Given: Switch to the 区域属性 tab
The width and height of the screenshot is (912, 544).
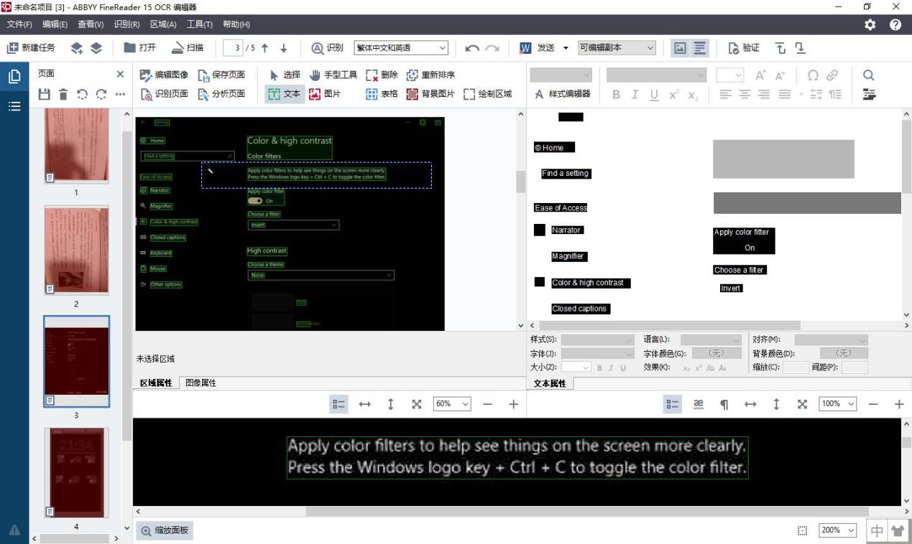Looking at the screenshot, I should pyautogui.click(x=156, y=383).
